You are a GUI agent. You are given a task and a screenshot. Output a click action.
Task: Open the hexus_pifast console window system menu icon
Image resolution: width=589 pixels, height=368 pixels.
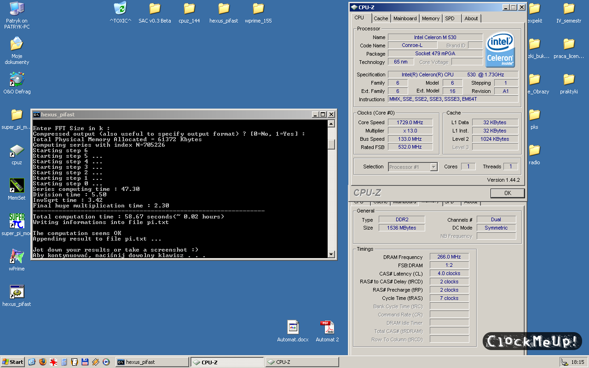pos(36,115)
